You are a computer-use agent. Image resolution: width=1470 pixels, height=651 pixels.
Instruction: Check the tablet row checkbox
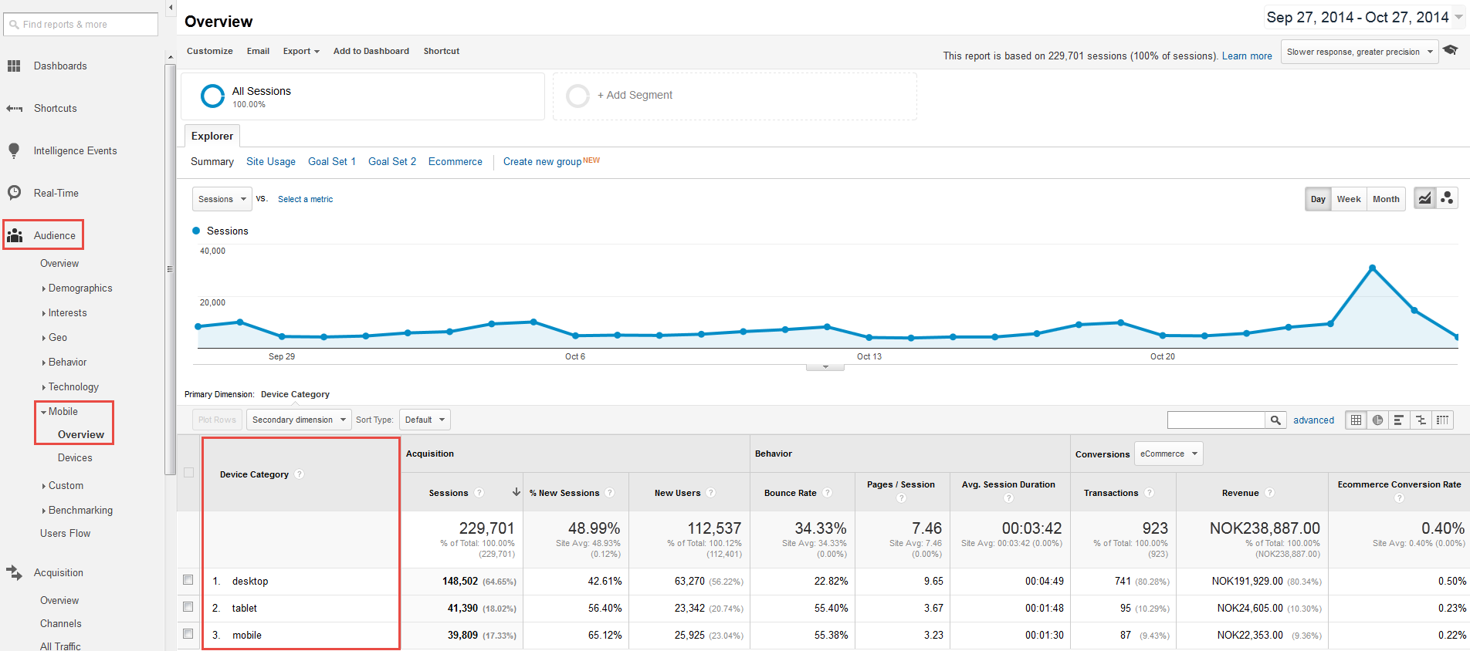point(188,607)
